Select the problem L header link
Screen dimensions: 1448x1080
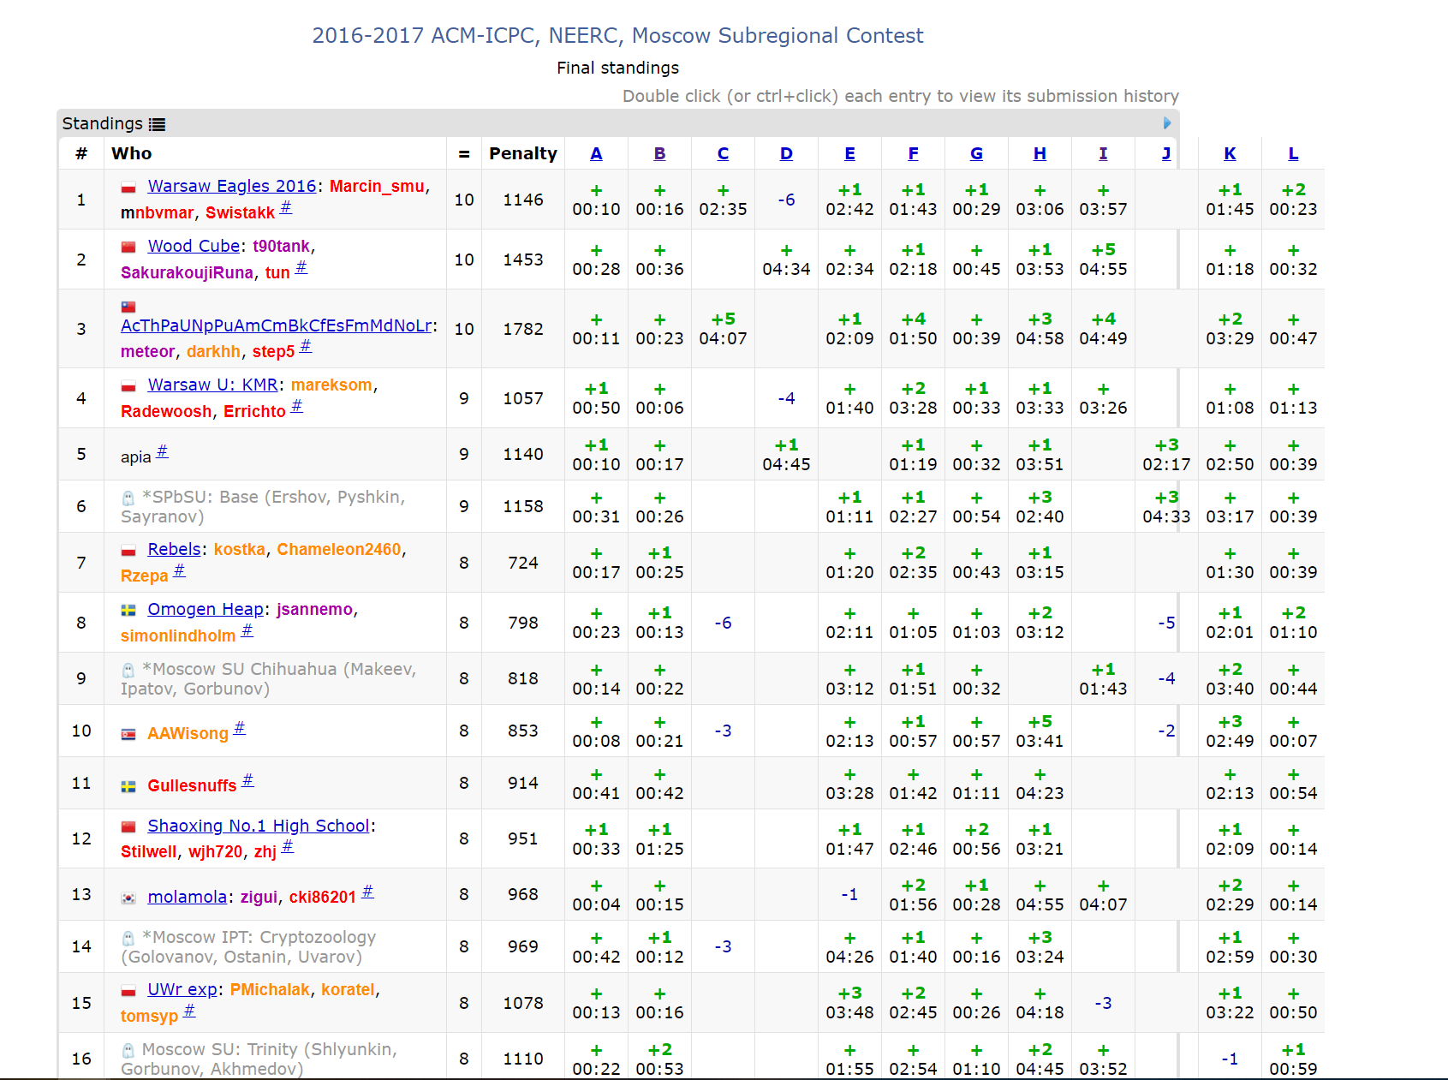pos(1293,153)
